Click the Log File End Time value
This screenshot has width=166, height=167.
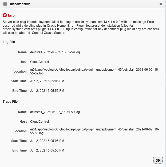tap(47, 91)
